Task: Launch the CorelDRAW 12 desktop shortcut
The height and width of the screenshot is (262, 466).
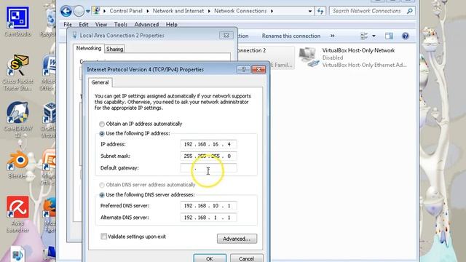Action: point(17,119)
